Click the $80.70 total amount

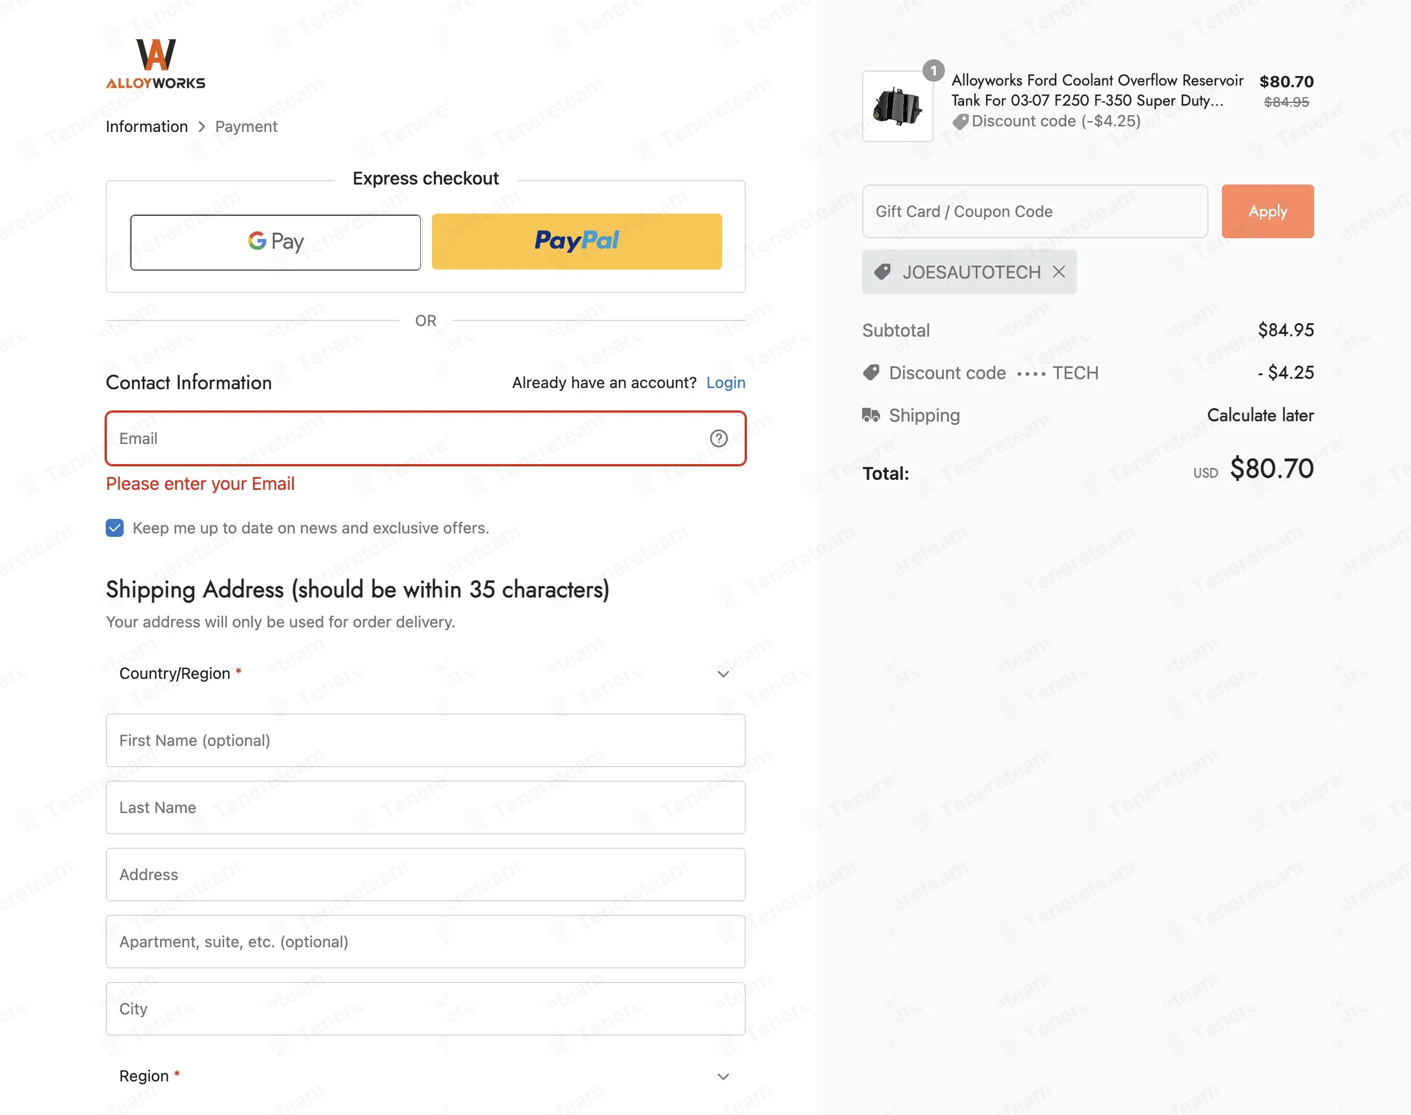pyautogui.click(x=1271, y=469)
